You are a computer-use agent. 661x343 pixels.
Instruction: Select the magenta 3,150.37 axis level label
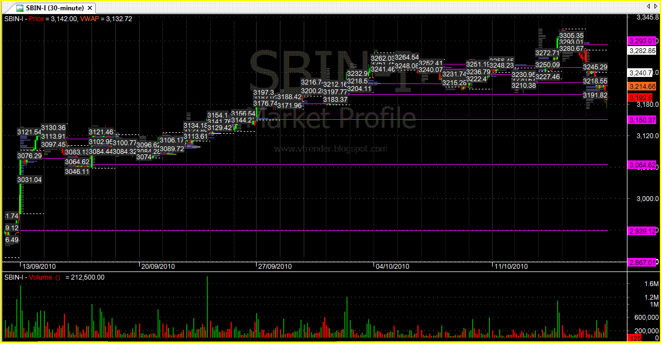pyautogui.click(x=642, y=119)
